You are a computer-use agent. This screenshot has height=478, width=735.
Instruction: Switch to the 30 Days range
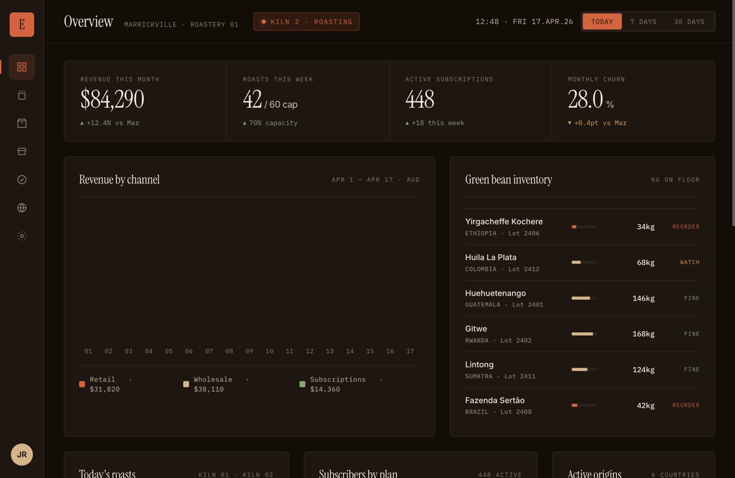pos(689,21)
